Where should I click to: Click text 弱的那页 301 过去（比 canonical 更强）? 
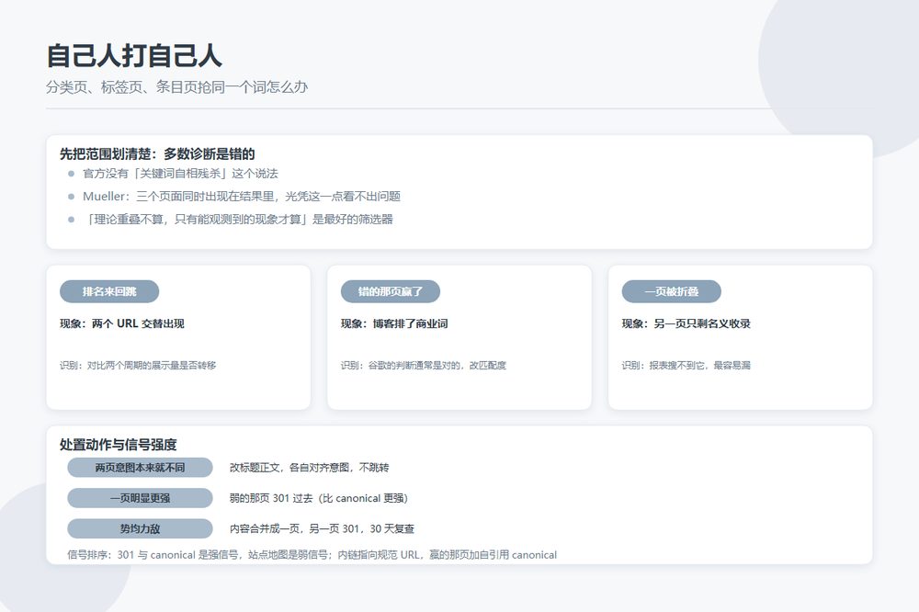coord(318,498)
